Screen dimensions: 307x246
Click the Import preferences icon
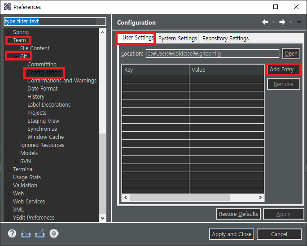(x=26, y=234)
